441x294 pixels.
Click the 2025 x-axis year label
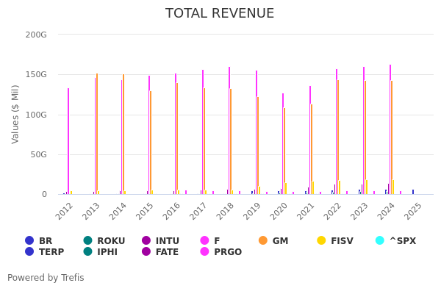point(413,211)
